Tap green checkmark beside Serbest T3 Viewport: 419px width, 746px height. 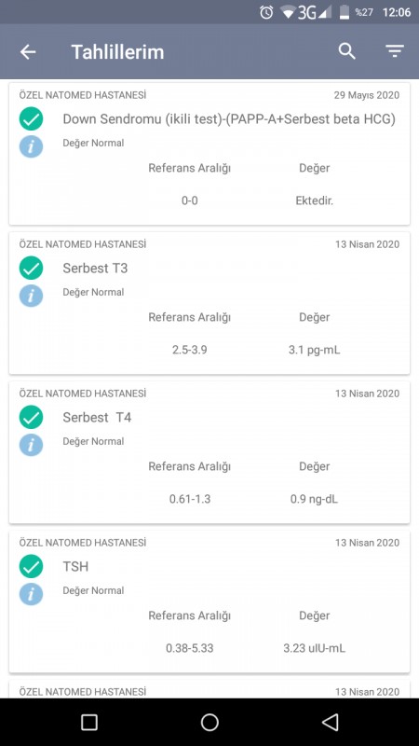pyautogui.click(x=32, y=268)
